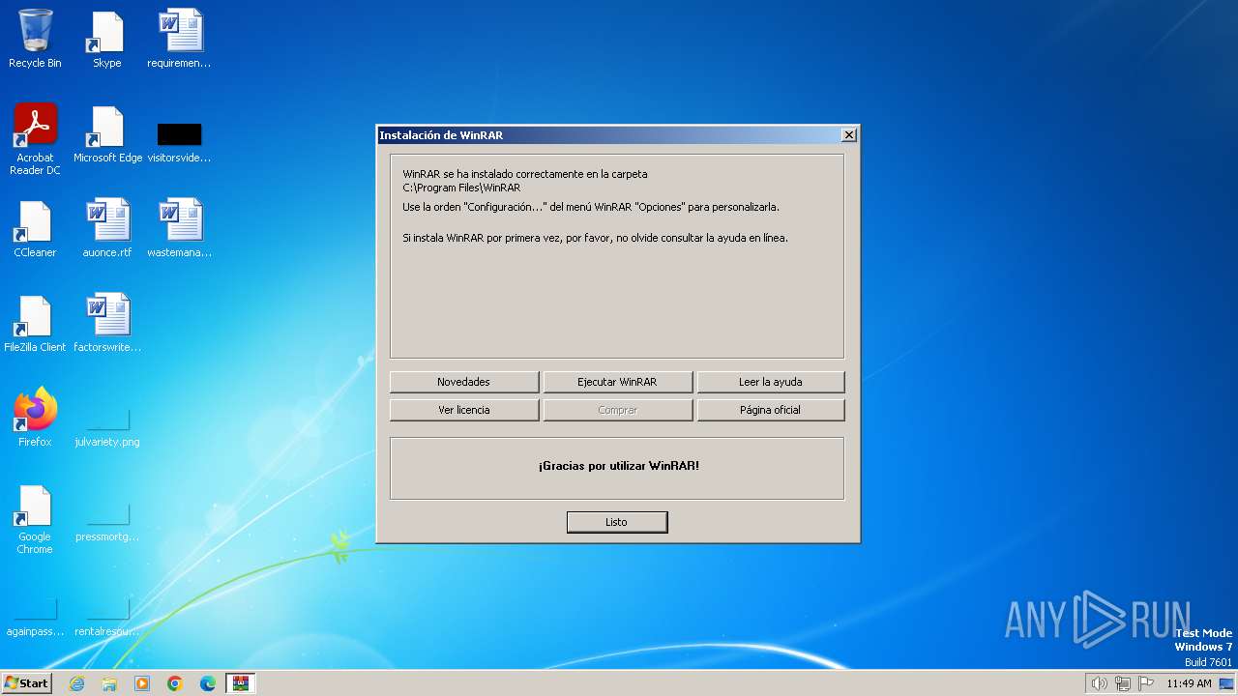Select the factorswrite Word document icon
The image size is (1238, 696).
pyautogui.click(x=107, y=323)
